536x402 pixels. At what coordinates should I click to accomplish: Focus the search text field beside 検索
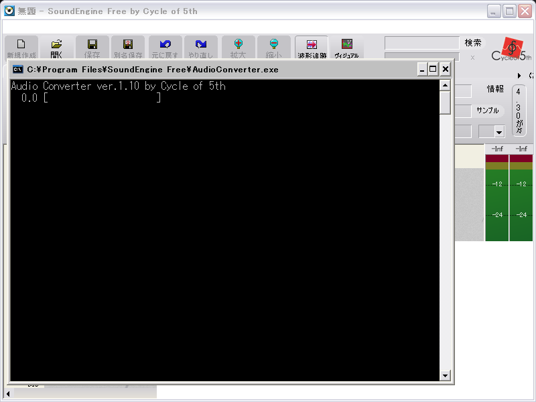point(422,43)
